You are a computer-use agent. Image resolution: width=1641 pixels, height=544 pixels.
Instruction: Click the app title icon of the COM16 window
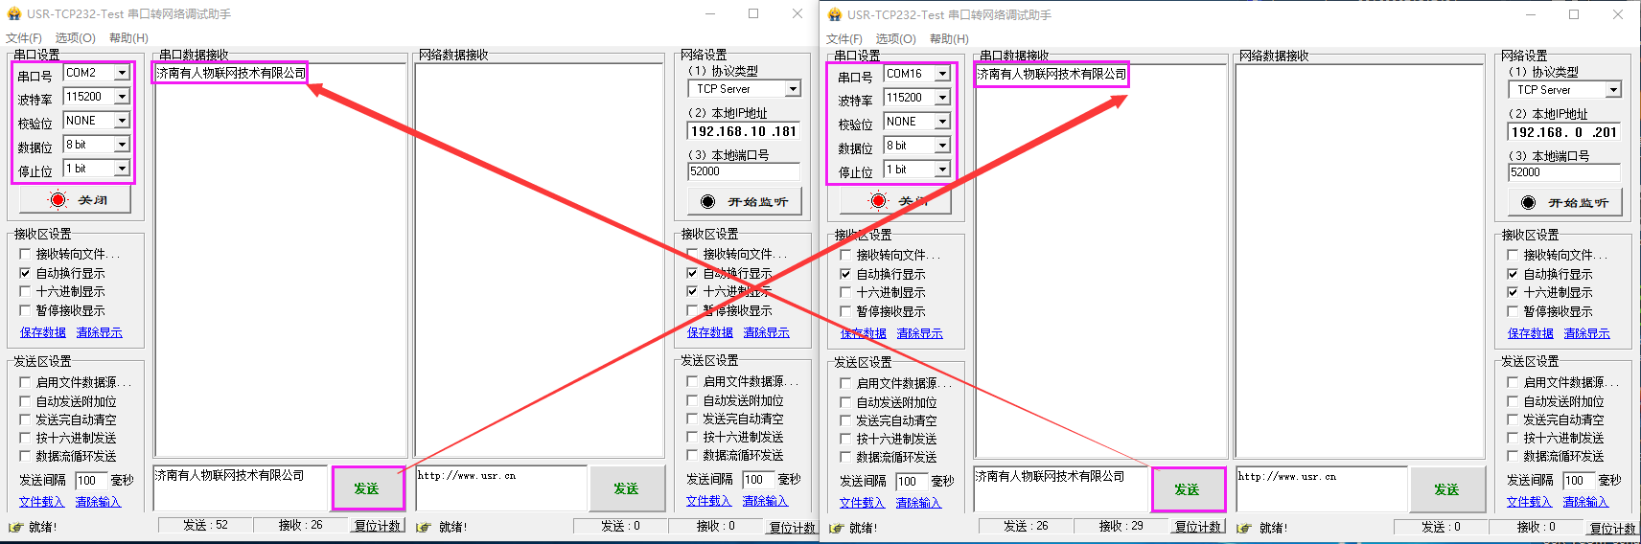point(834,15)
